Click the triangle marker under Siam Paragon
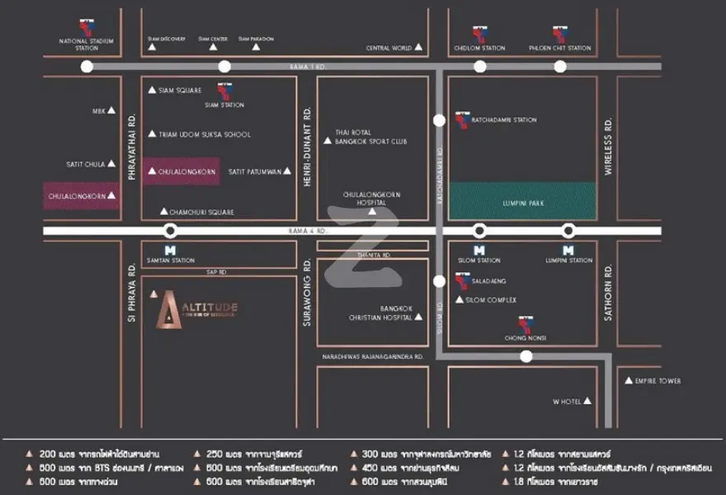The image size is (726, 495). click(x=256, y=47)
